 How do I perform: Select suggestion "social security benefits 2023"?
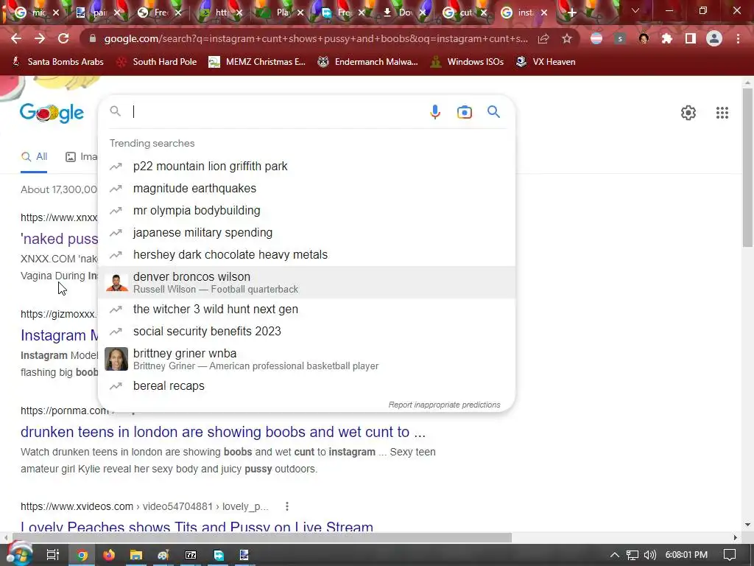(306, 331)
